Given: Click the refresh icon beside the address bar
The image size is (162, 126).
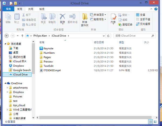Looking at the screenshot, I should click(x=108, y=36).
